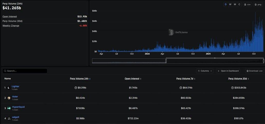Viewport: 265px width, 124px height.
Task: Click the Hyperliquid logo icon
Action: coord(9,108)
